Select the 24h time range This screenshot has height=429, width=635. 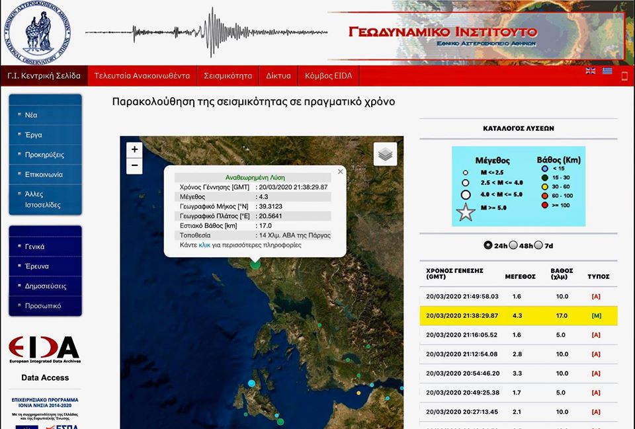coord(488,245)
